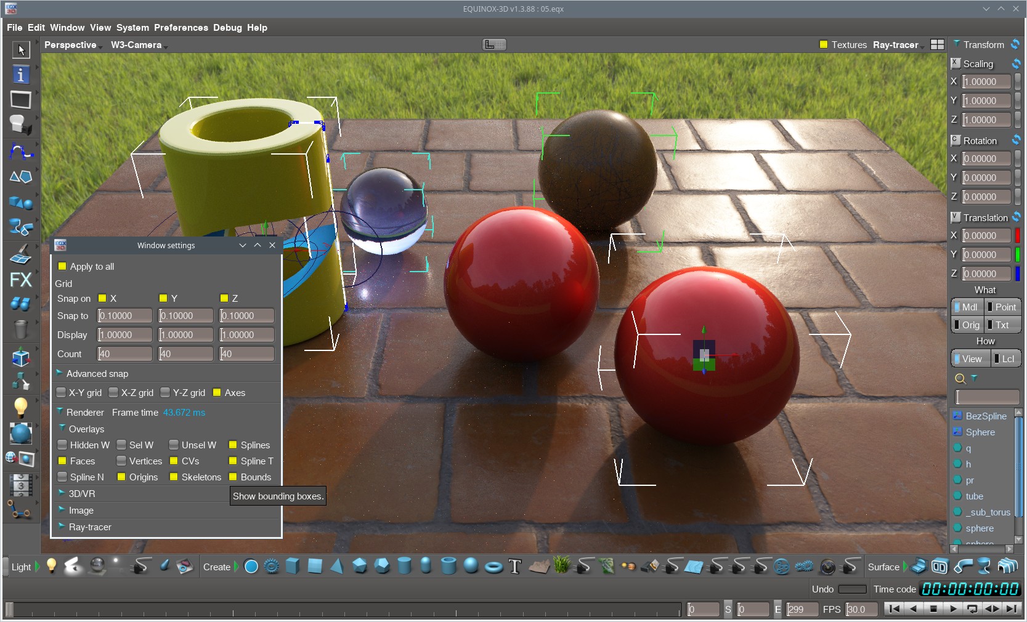Click the text T create icon
This screenshot has height=622, width=1027.
pyautogui.click(x=515, y=567)
